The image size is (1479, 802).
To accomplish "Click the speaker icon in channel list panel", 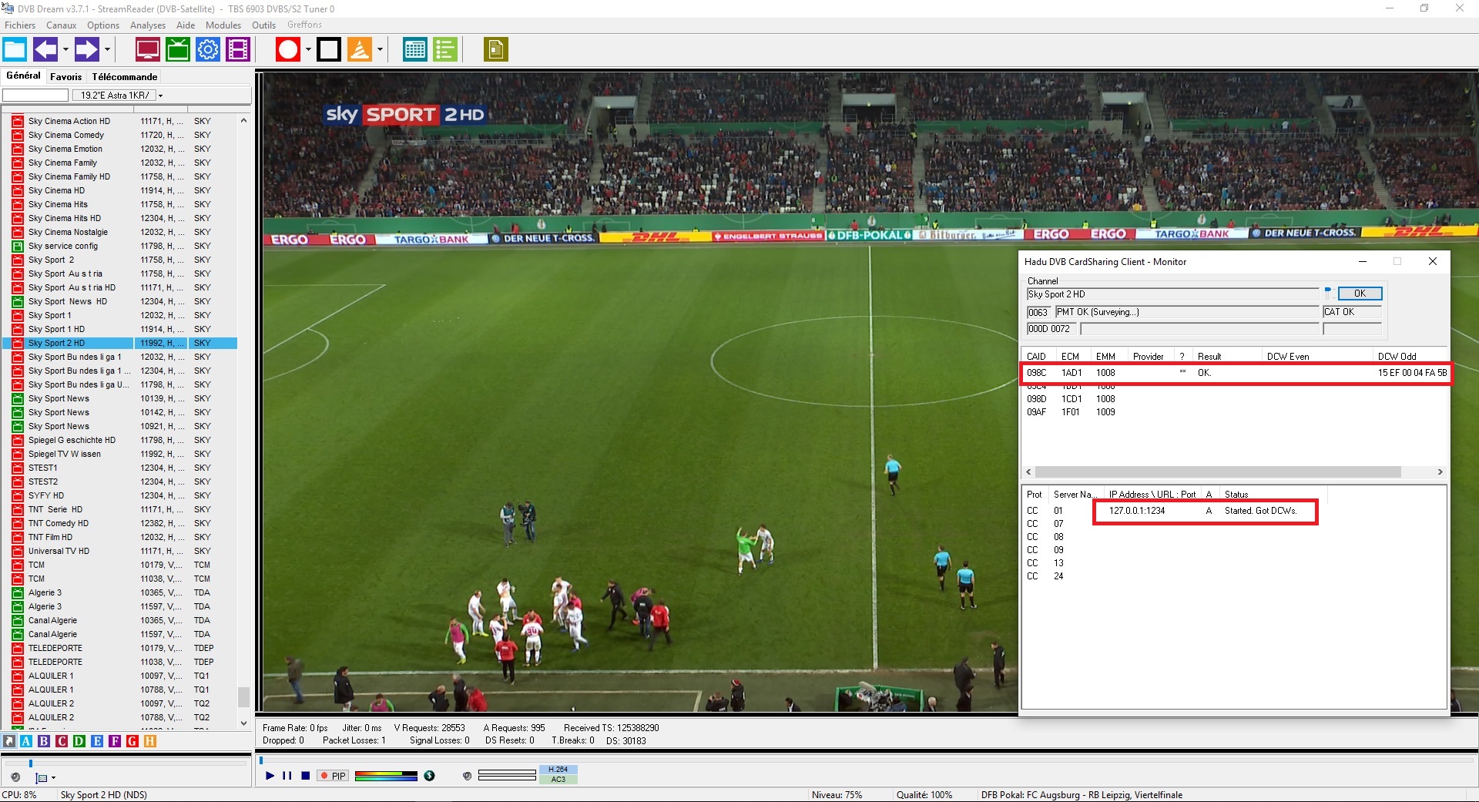I will coord(15,777).
